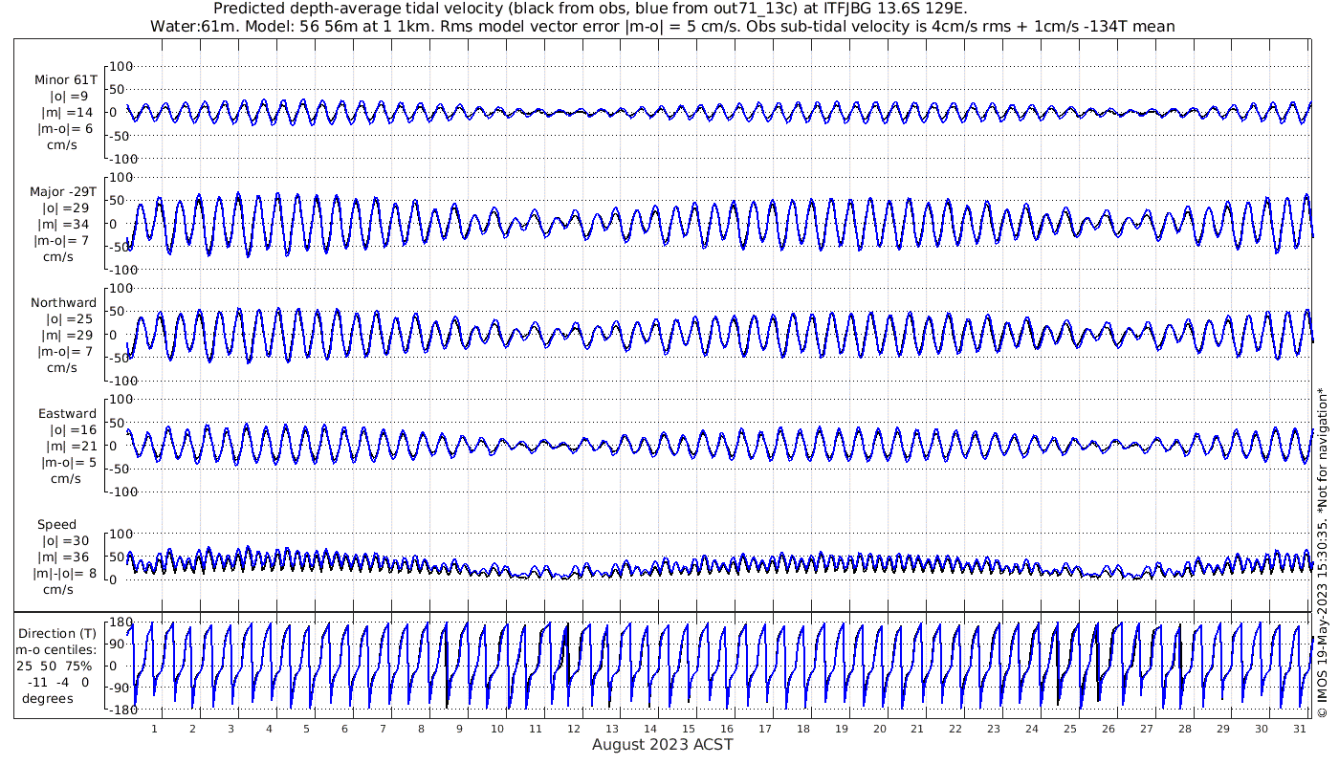Click the 180 tick on the Direction axis

point(121,623)
